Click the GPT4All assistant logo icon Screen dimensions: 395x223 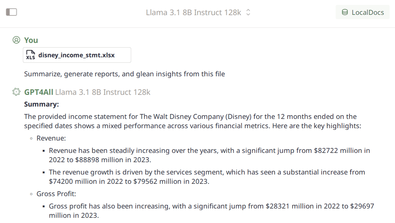(x=16, y=92)
